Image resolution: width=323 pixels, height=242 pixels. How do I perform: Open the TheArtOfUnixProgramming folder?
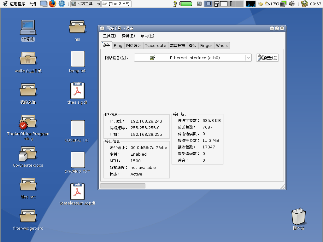pos(28,123)
